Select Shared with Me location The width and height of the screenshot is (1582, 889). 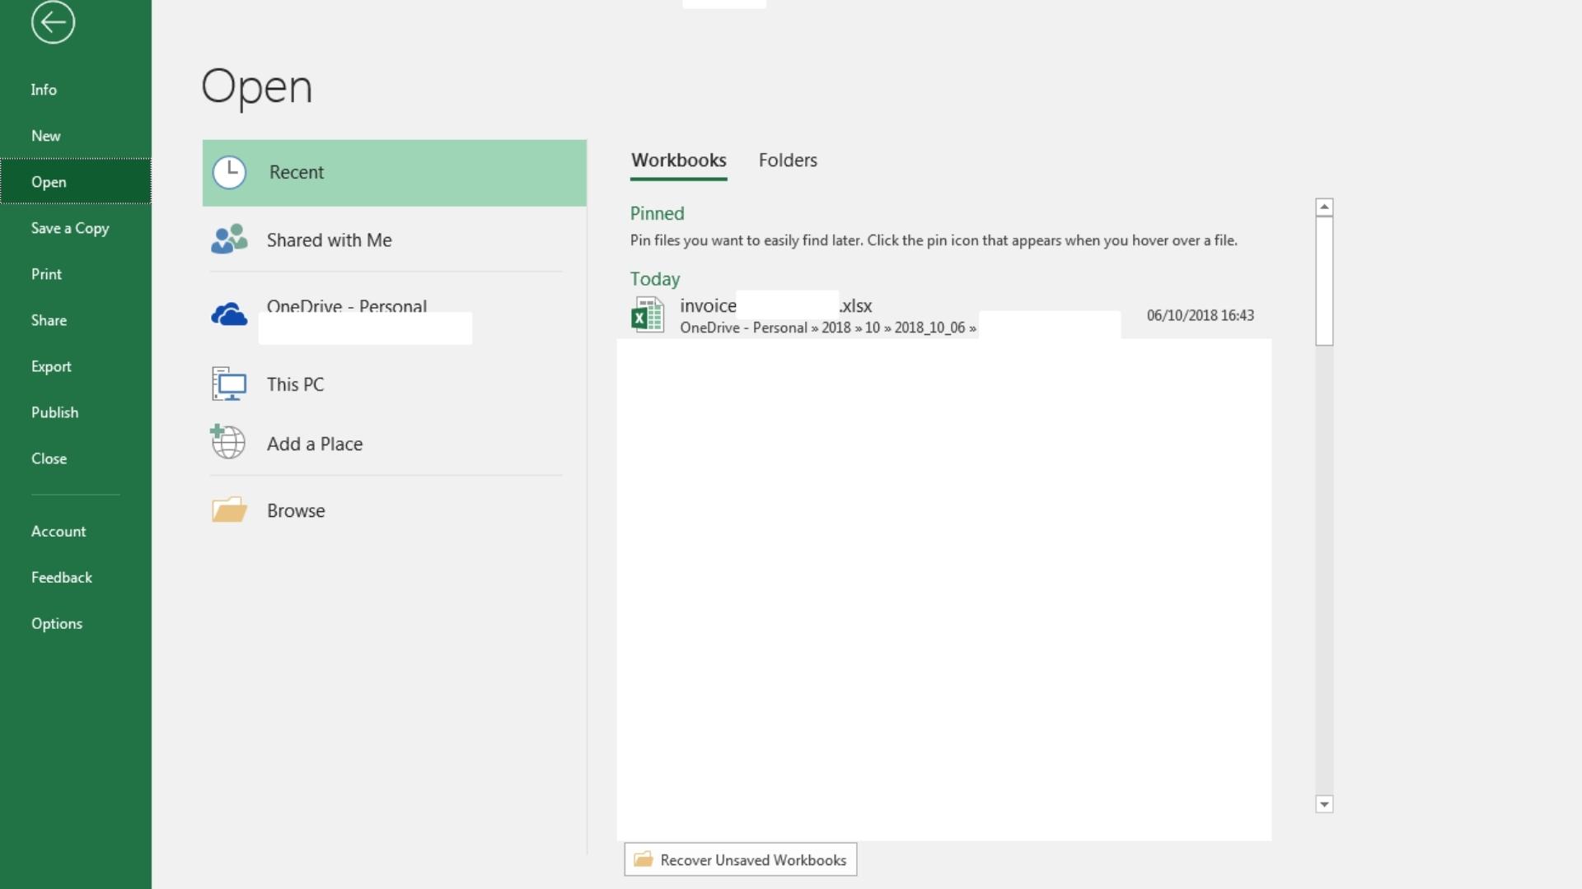coord(395,240)
